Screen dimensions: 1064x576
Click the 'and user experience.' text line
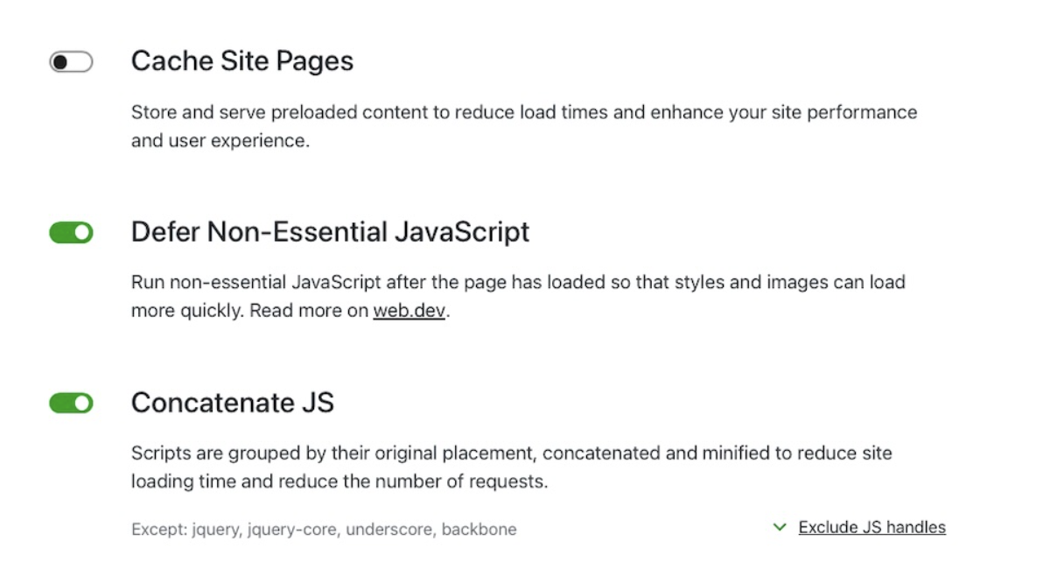click(x=220, y=141)
